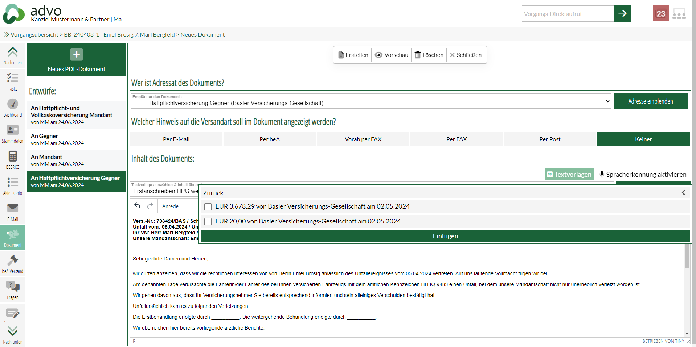This screenshot has height=347, width=696.
Task: Open the E-Mail sidebar icon
Action: [13, 212]
